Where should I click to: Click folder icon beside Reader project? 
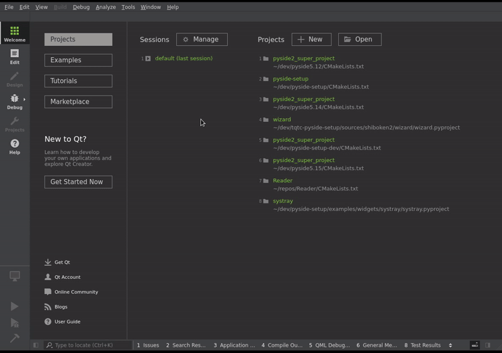(265, 181)
